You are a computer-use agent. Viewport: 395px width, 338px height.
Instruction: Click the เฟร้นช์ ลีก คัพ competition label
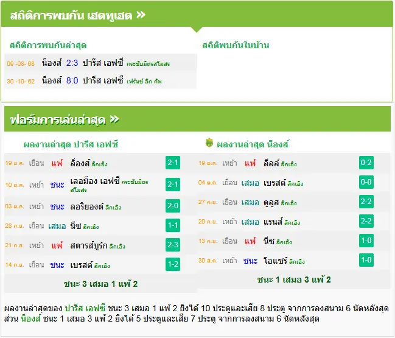point(144,82)
